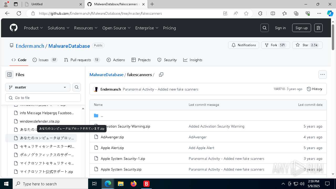Open browser Collections icon
The width and height of the screenshot is (336, 189).
point(296,13)
